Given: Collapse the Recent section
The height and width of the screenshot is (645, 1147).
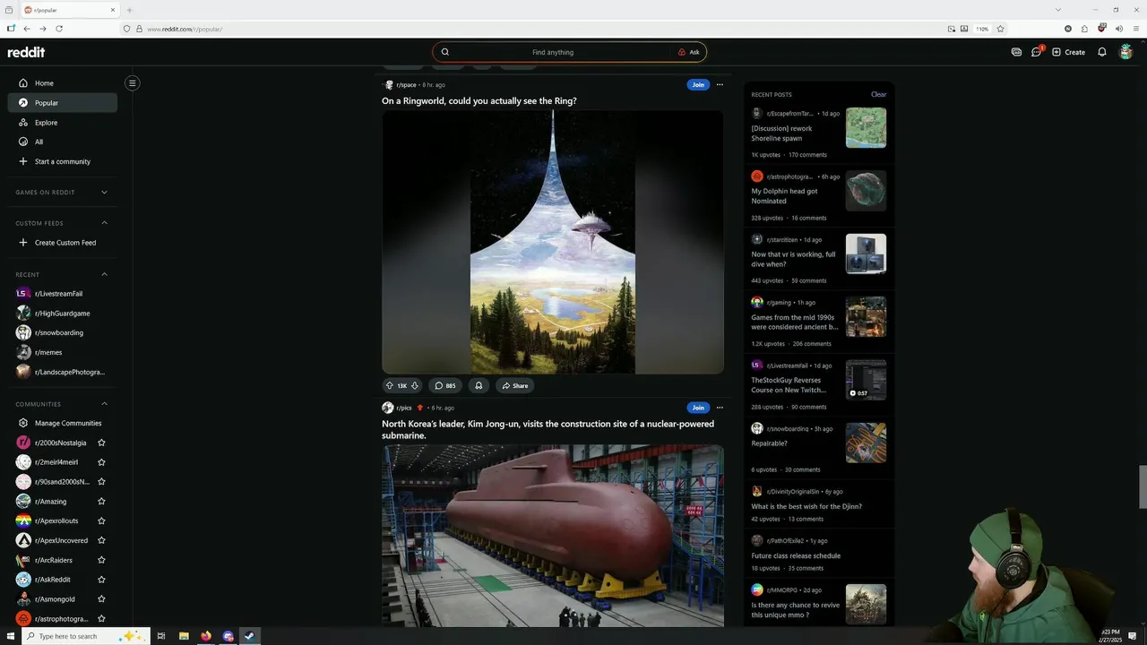Looking at the screenshot, I should point(104,274).
